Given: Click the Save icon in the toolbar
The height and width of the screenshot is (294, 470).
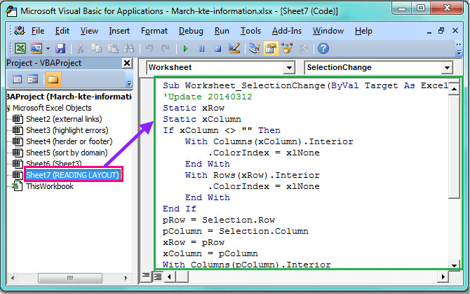Looking at the screenshot, I should click(x=60, y=48).
